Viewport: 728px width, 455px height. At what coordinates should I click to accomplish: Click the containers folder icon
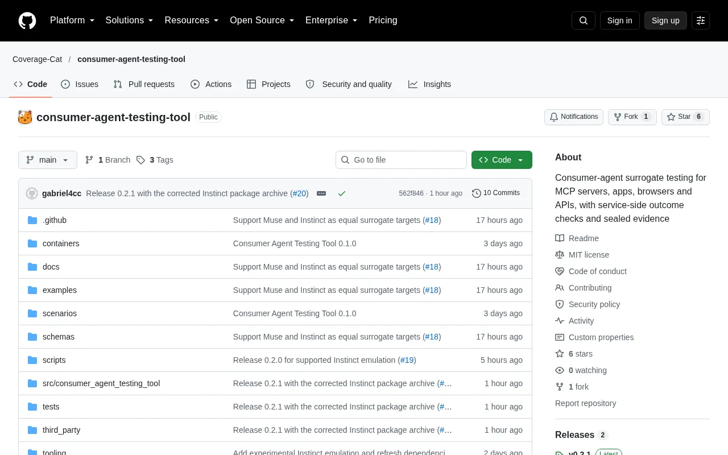(32, 243)
